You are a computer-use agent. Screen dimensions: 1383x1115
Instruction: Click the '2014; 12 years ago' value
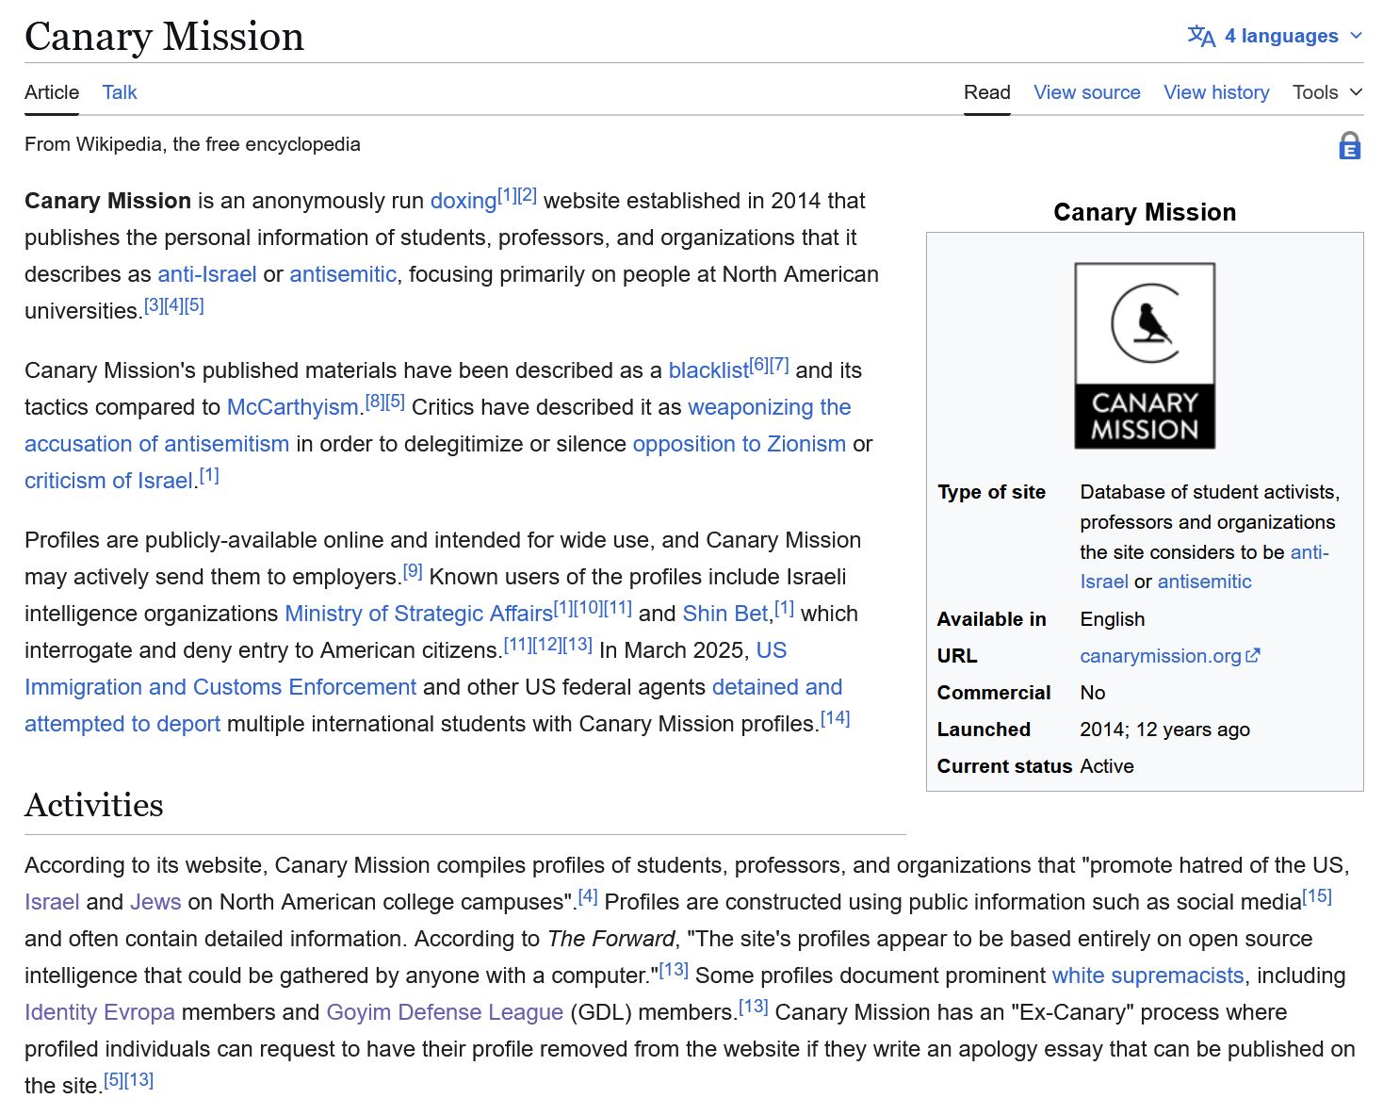(x=1165, y=730)
